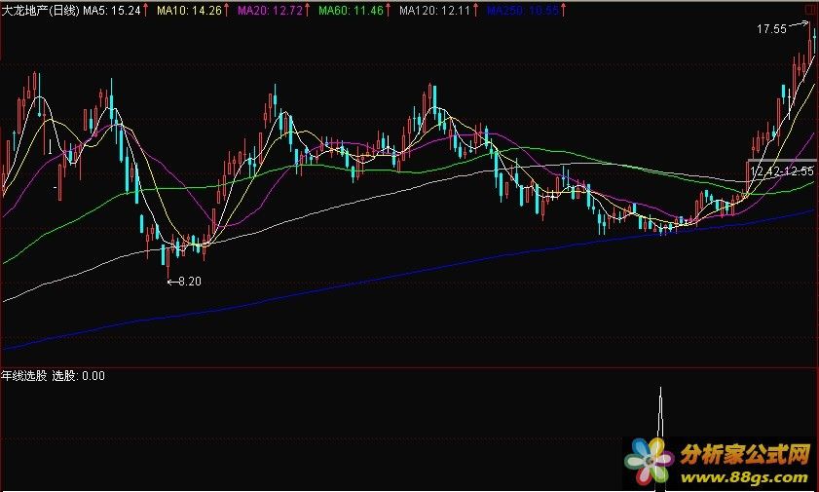
Task: Select the MA60: 11.46 indicator label
Action: pos(351,11)
